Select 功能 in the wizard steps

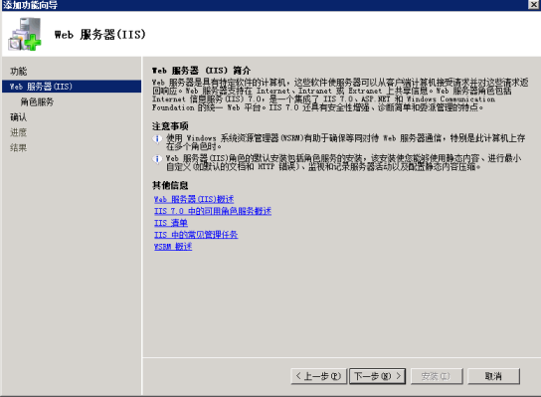click(x=18, y=71)
